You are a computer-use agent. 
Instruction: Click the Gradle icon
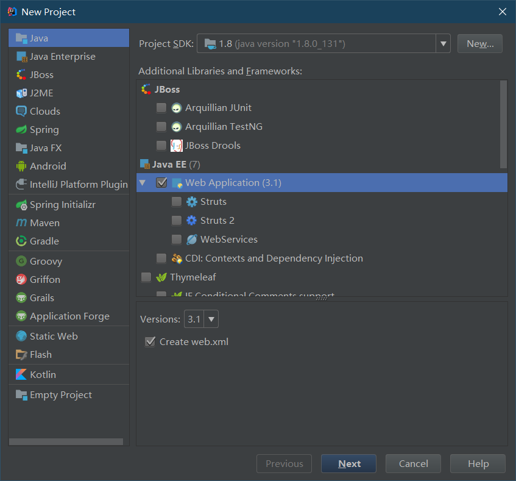coord(21,241)
